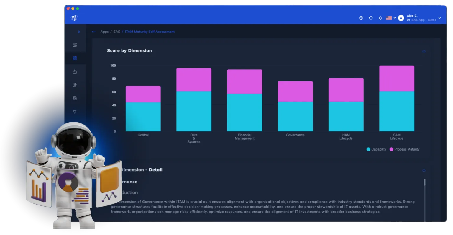453x235 pixels.
Task: Open the help question mark icon
Action: tap(361, 18)
